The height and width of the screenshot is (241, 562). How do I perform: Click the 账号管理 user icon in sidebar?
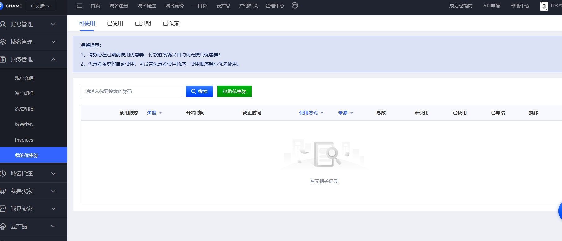point(3,24)
